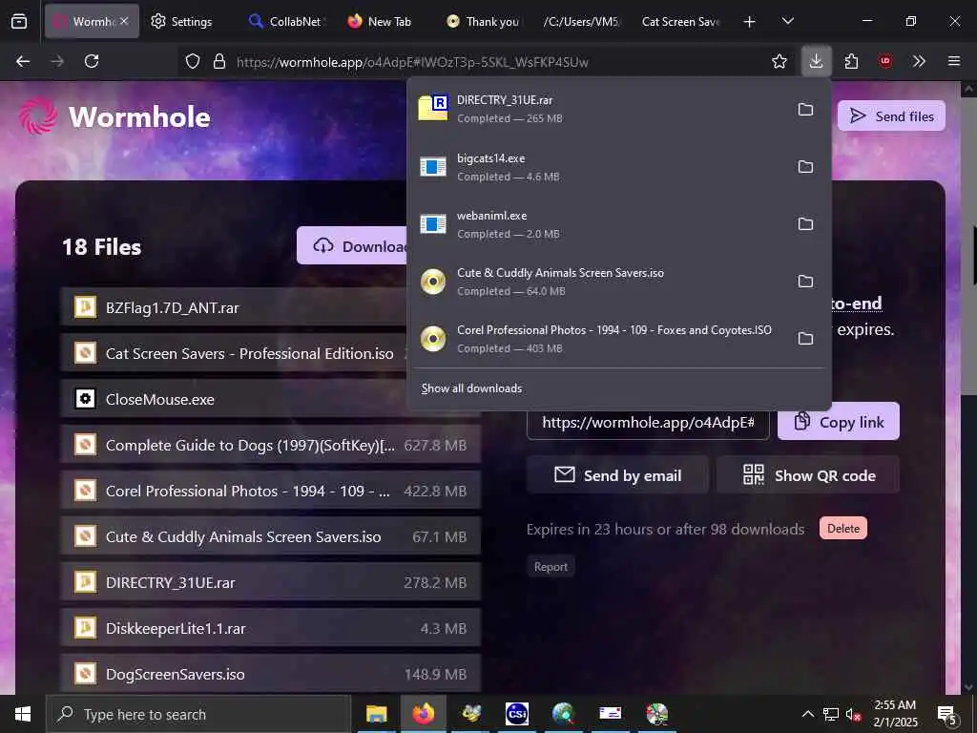Click the Copy link button
The height and width of the screenshot is (733, 977).
pos(839,421)
